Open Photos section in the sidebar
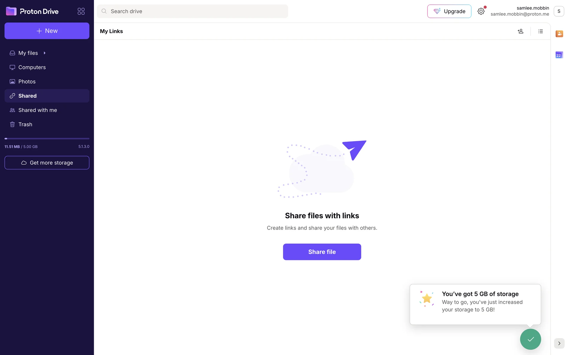This screenshot has height=355, width=568. pos(27,82)
